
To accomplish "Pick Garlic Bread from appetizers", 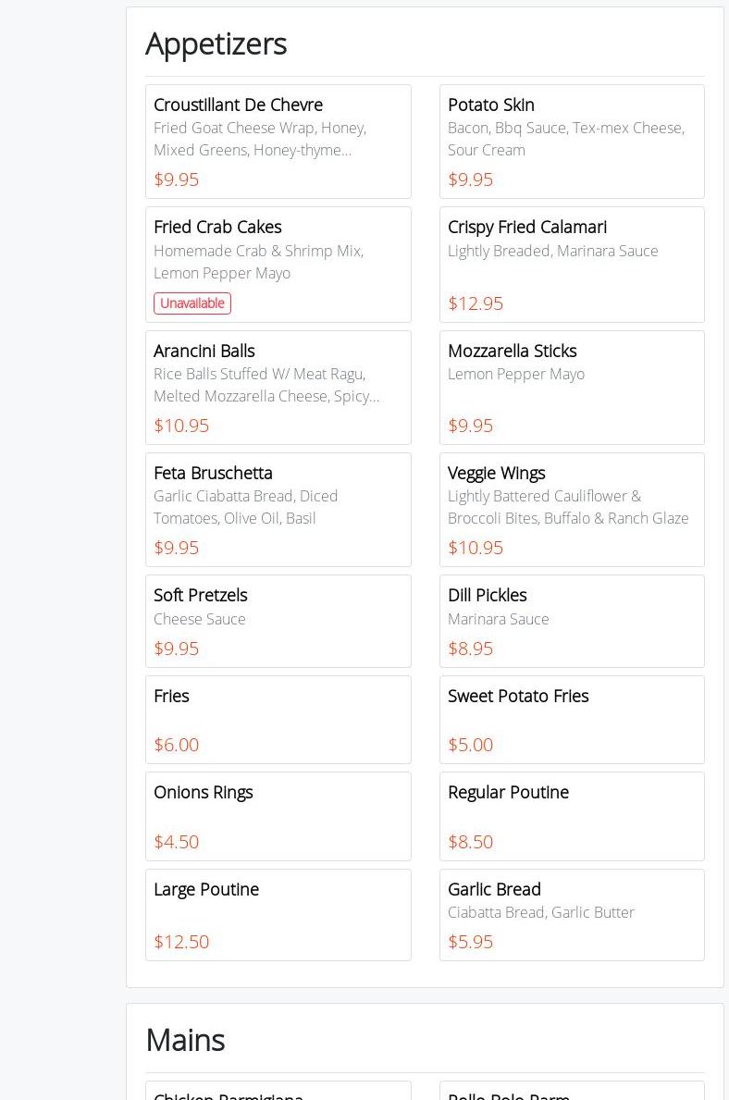I will [x=571, y=914].
